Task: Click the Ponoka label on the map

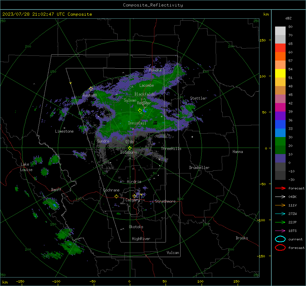Action: [x=155, y=70]
